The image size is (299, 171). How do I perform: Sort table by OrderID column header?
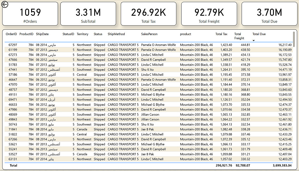coord(11,34)
